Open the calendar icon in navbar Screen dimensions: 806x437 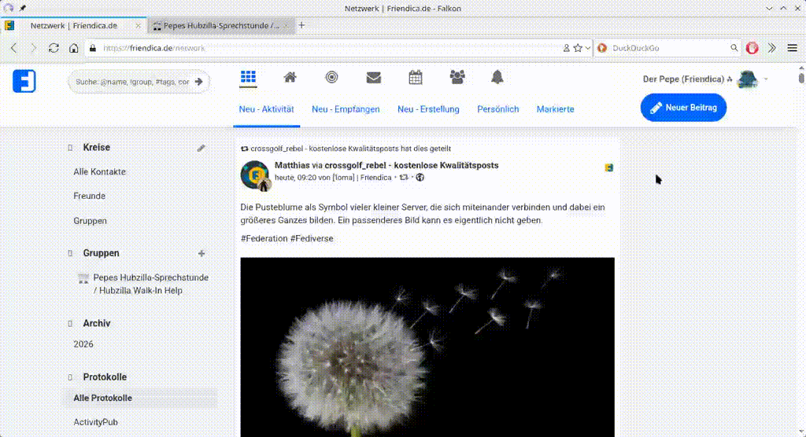pos(416,78)
